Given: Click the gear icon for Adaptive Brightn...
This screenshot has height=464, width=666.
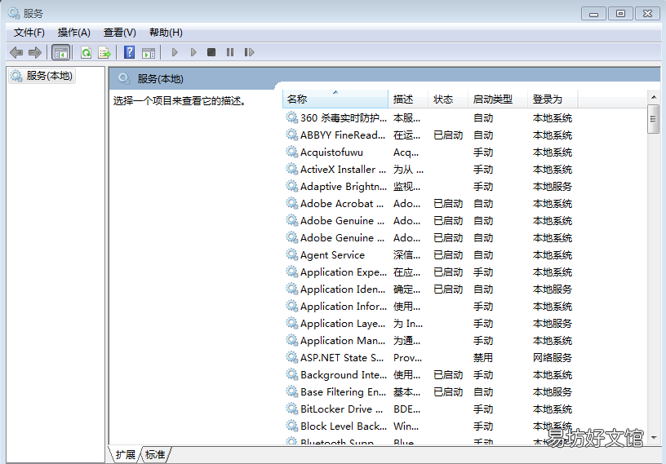Looking at the screenshot, I should [x=292, y=187].
